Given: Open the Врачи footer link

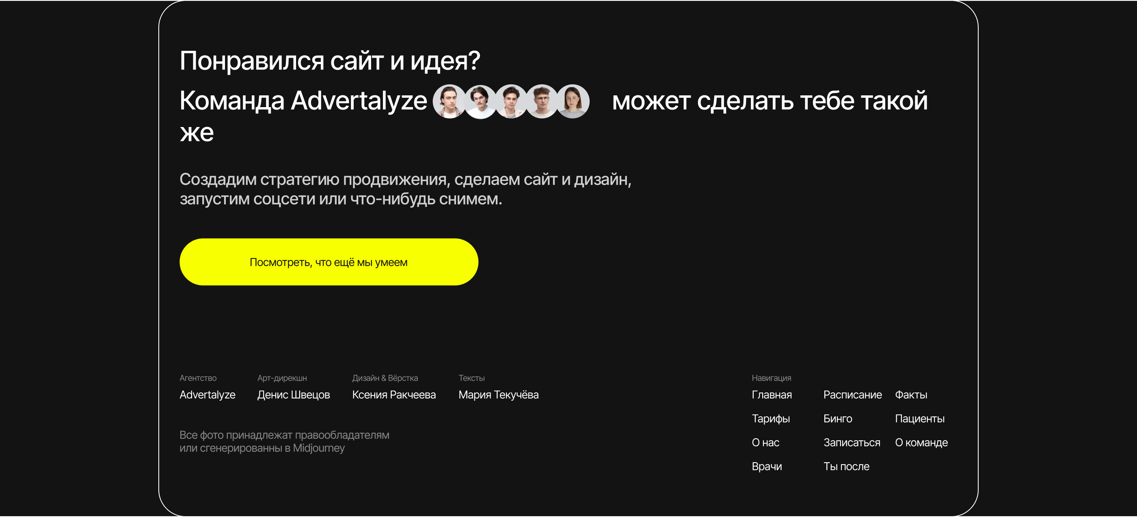Looking at the screenshot, I should [767, 466].
